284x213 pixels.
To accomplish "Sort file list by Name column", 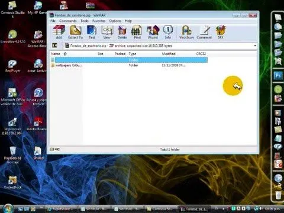I will [x=56, y=54].
